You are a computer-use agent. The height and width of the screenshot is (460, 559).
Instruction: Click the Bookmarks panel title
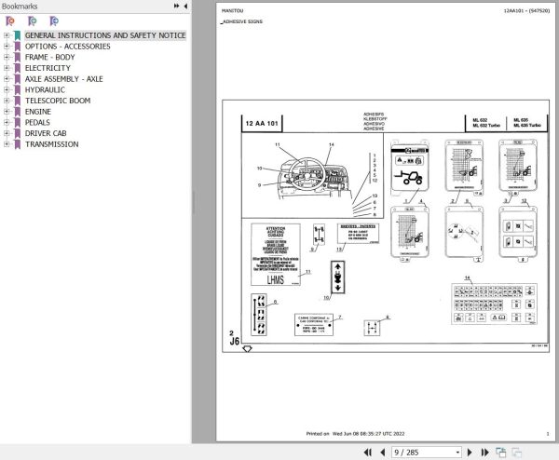[x=20, y=7]
